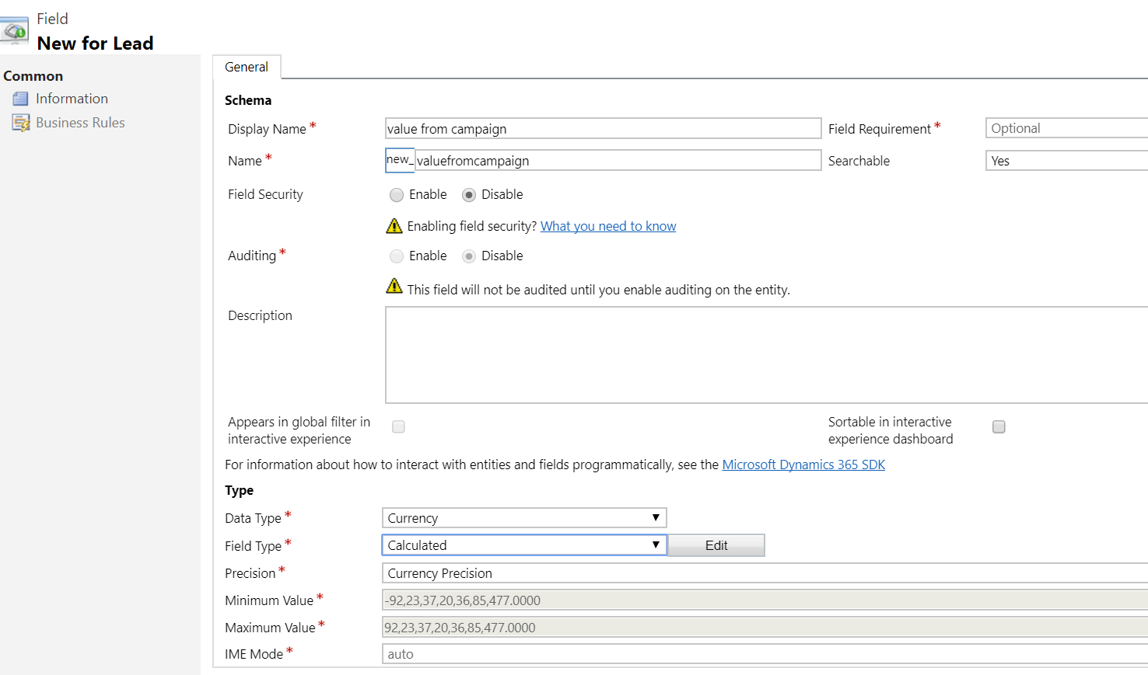
Task: Open the Data Type dropdown
Action: coord(523,518)
